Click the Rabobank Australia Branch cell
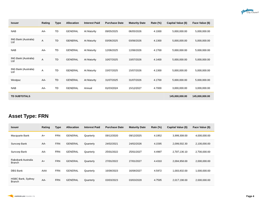The height and width of the screenshot is (206, 267). click(x=22, y=161)
